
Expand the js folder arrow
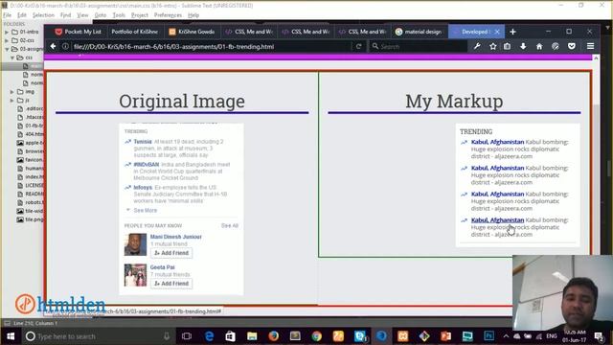[12, 100]
